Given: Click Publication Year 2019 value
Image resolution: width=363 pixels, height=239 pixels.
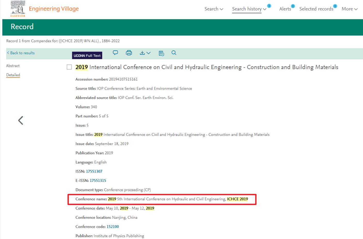Looking at the screenshot, I should [x=109, y=153].
